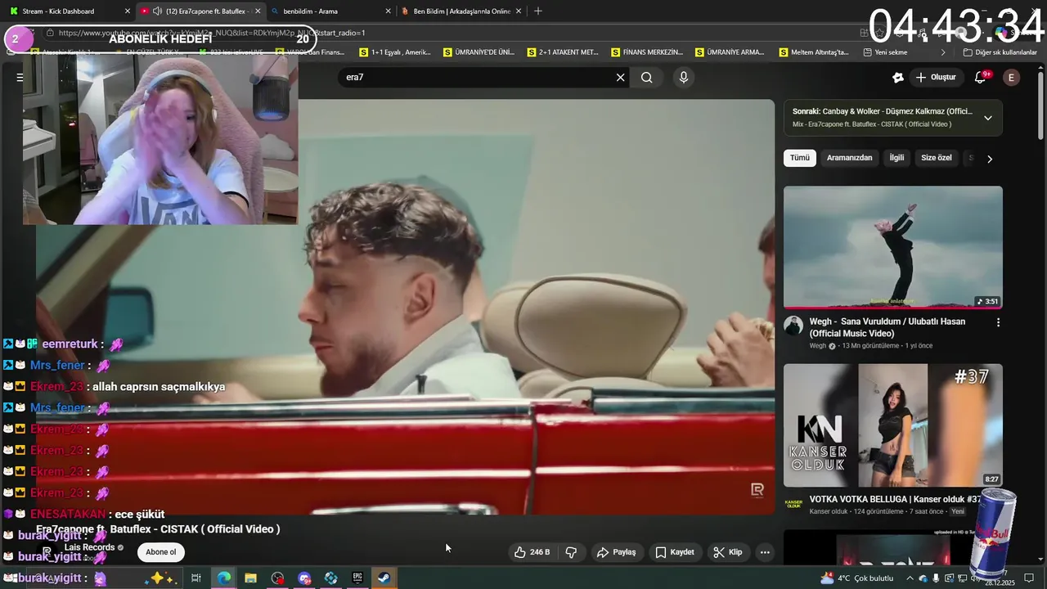Show hidden system tray icons
This screenshot has width=1047, height=589.
click(x=910, y=578)
